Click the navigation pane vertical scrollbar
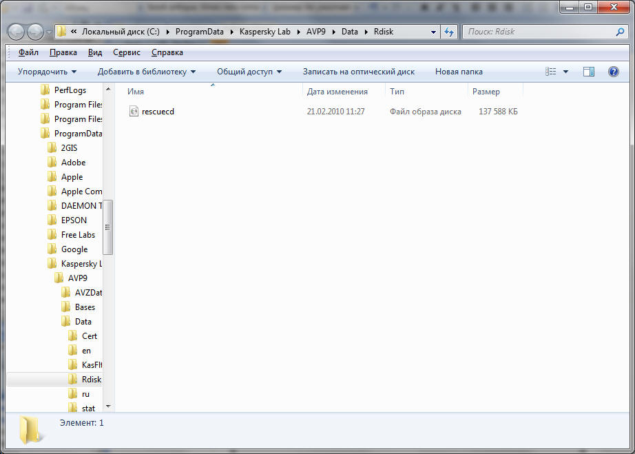635x454 pixels. 108,227
